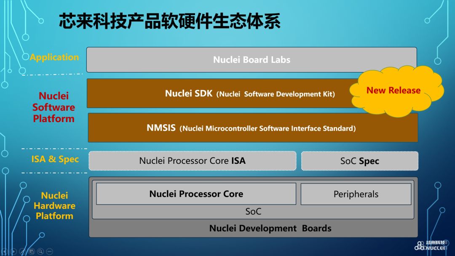Click the SoC Spec box
Viewport: 455px width, 256px height.
[x=359, y=161]
